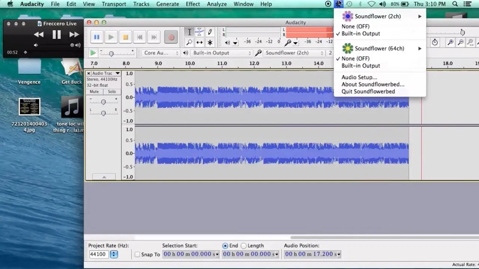The height and width of the screenshot is (269, 479).
Task: Skip to Start in Audacity
Action: pos(140,37)
